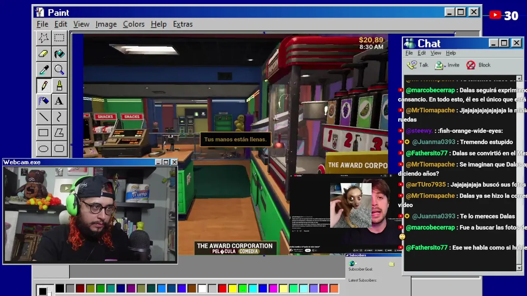
Task: Open the Chat window View menu
Action: pos(436,53)
